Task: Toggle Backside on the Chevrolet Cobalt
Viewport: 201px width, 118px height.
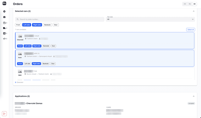Action: [46, 46]
